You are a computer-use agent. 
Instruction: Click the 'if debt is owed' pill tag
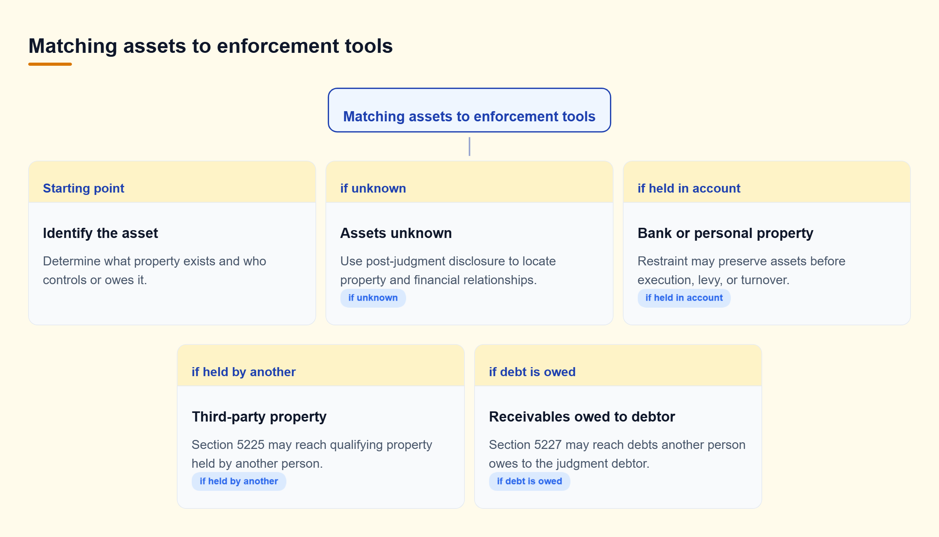pos(529,481)
